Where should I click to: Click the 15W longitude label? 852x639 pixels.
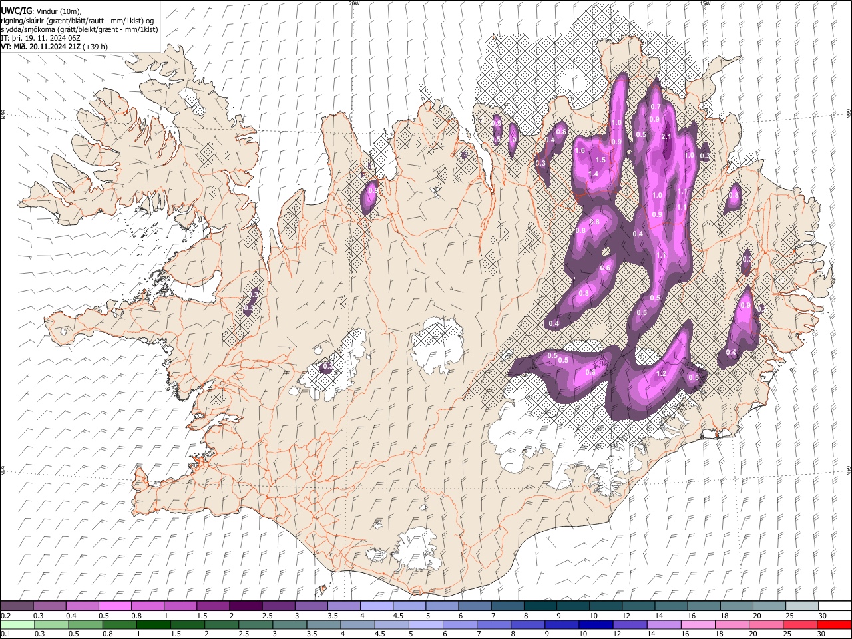[x=705, y=3]
